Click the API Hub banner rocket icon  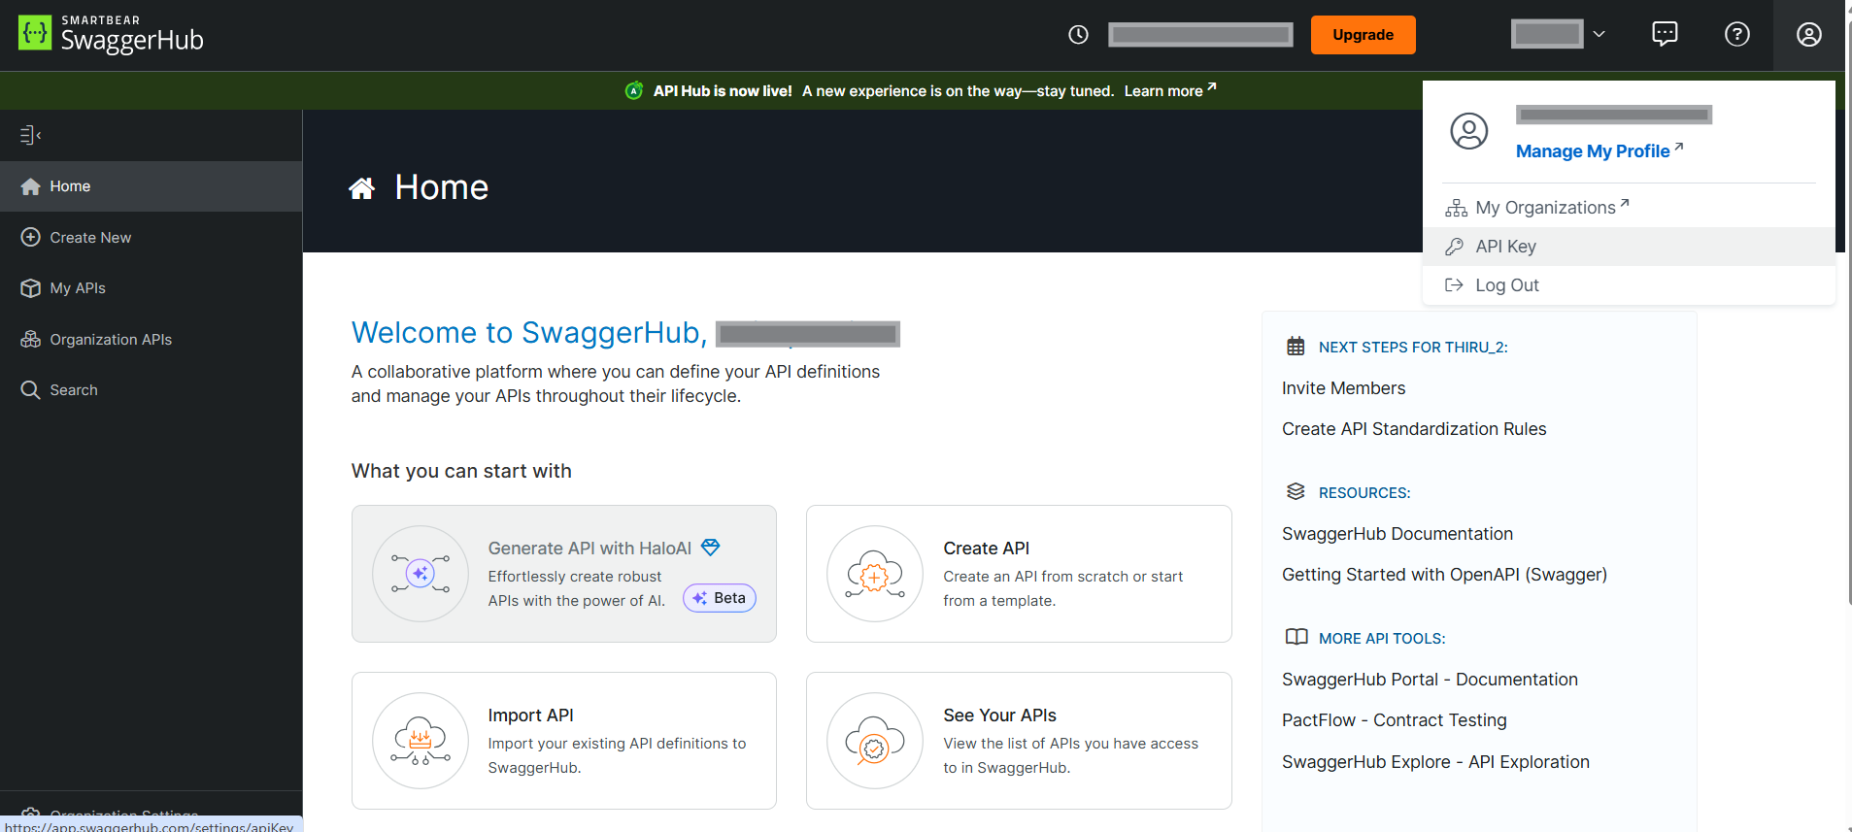[634, 90]
